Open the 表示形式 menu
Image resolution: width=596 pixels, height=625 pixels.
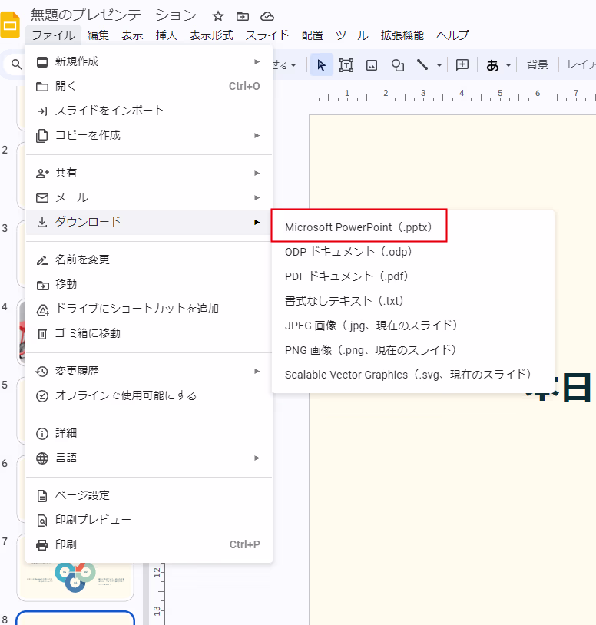(x=211, y=35)
